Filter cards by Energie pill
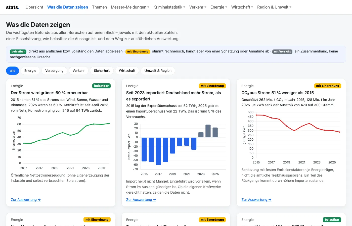The image size is (352, 226). [x=30, y=71]
